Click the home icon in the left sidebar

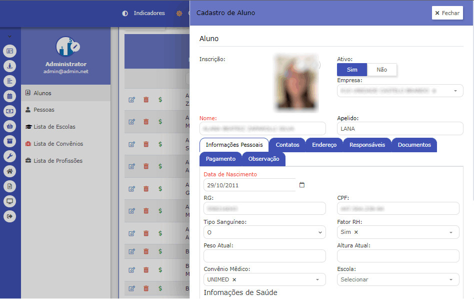coord(10,171)
